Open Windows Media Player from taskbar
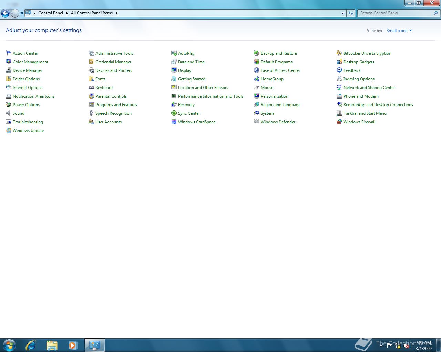Screen dimensions: 441x352 pos(73,345)
